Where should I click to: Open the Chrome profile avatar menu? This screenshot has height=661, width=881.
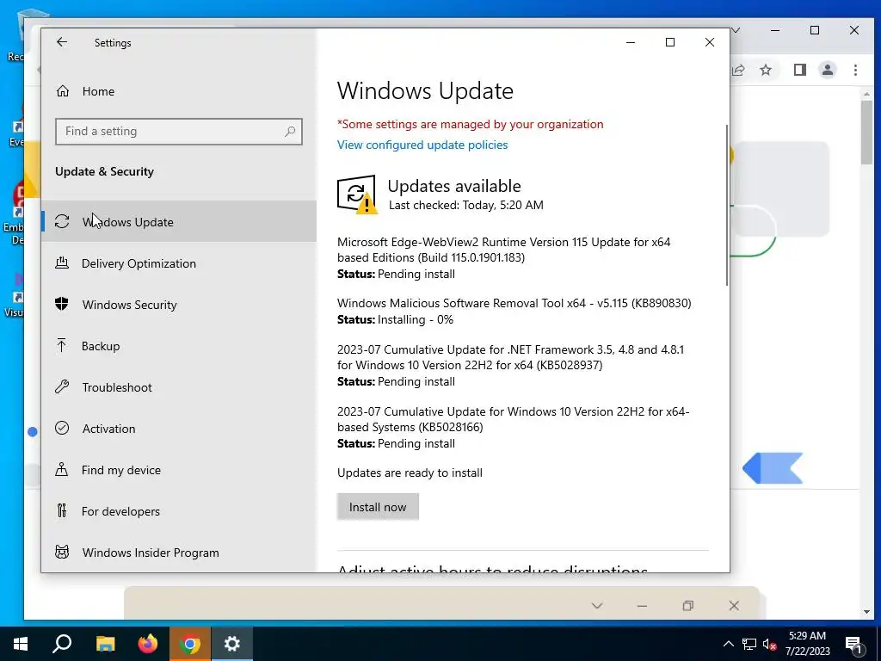point(828,70)
